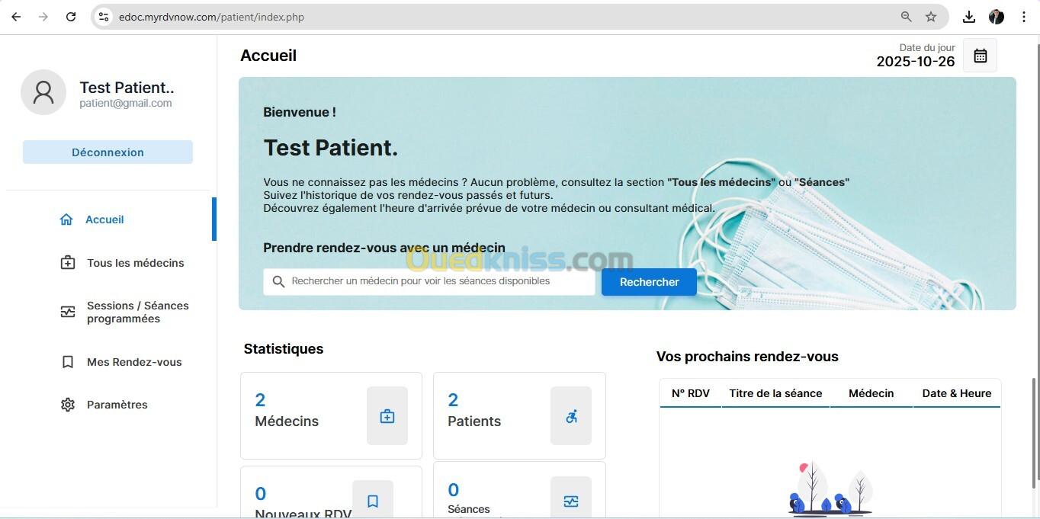Click the wheelchair icon in Patients card

571,416
